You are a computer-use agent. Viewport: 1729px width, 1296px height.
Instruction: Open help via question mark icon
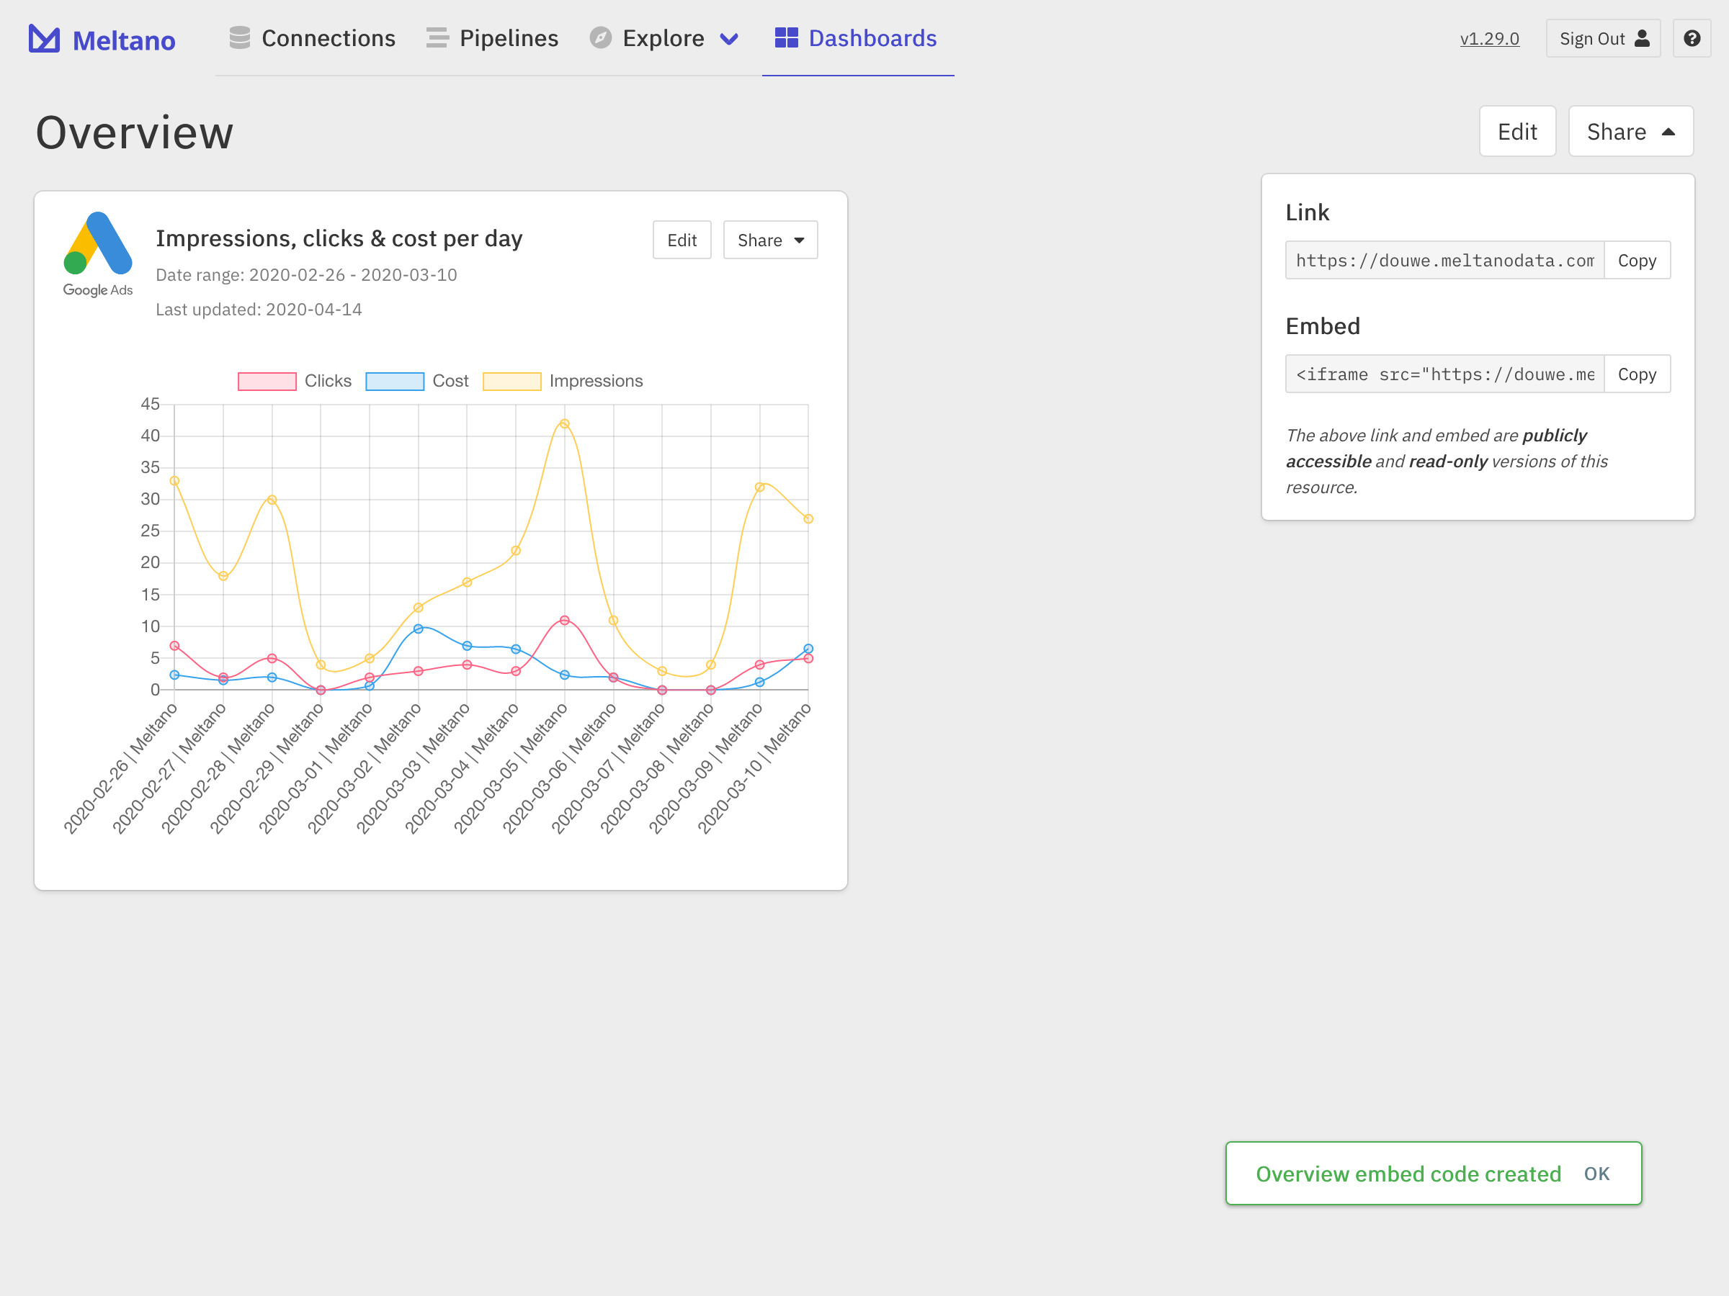pyautogui.click(x=1692, y=38)
